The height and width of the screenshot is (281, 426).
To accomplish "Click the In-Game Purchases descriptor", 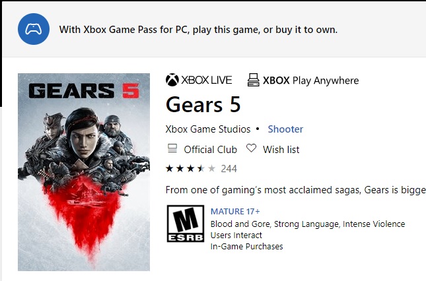I will pyautogui.click(x=246, y=247).
